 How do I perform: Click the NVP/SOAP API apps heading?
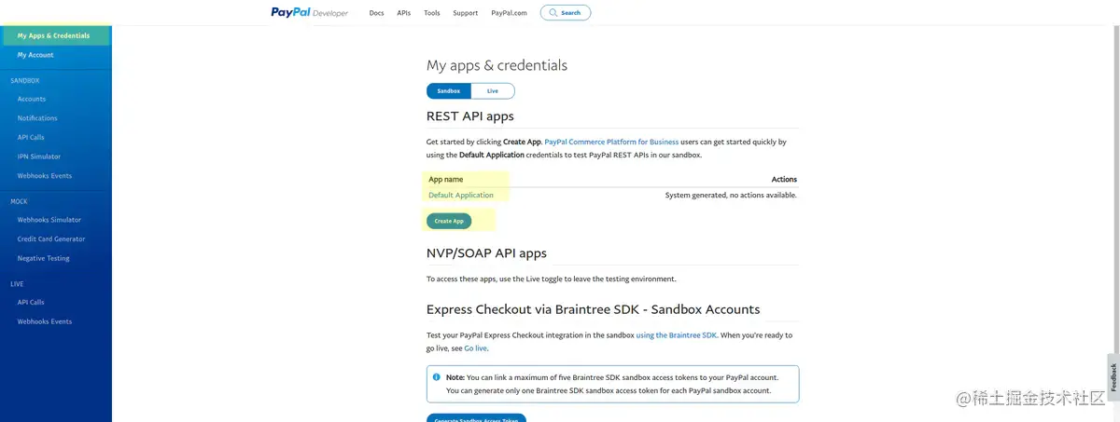pyautogui.click(x=486, y=253)
